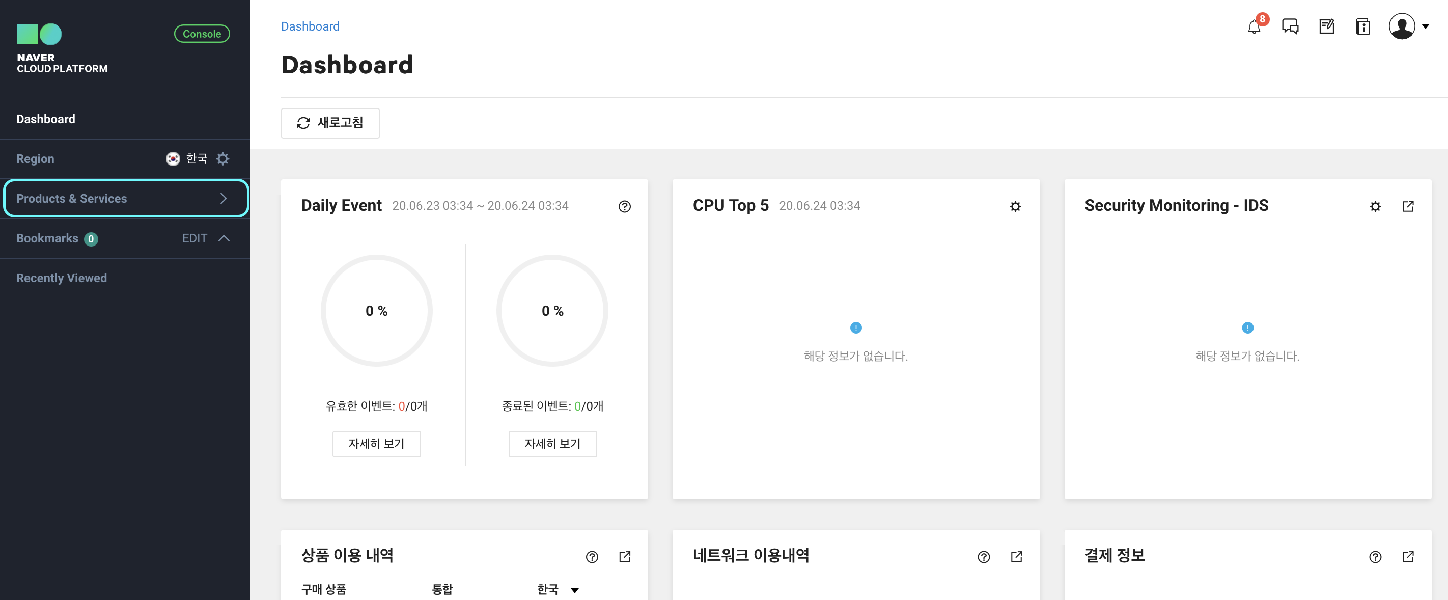Image resolution: width=1448 pixels, height=600 pixels.
Task: Open CPU Top 5 settings gear
Action: 1015,206
